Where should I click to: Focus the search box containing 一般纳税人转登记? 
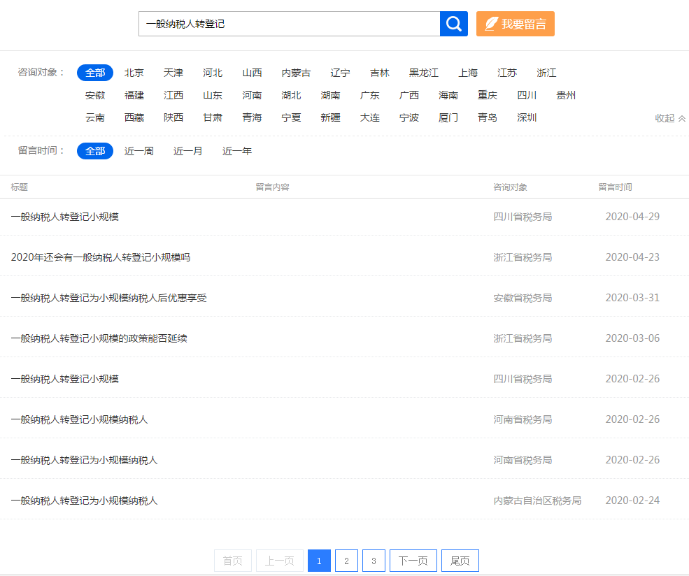click(289, 24)
